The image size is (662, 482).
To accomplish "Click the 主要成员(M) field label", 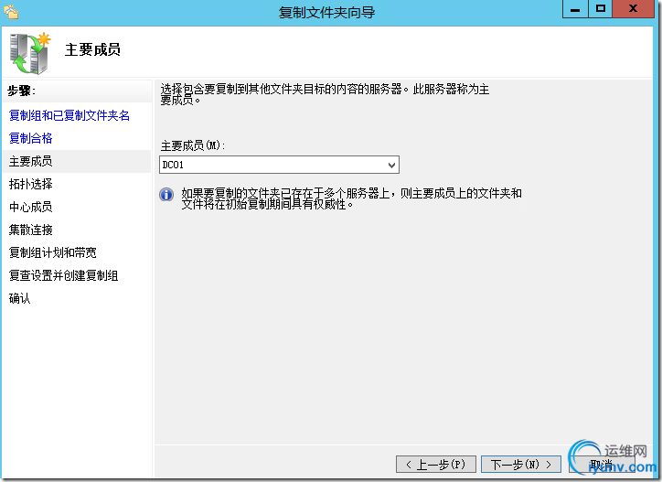I will point(193,145).
